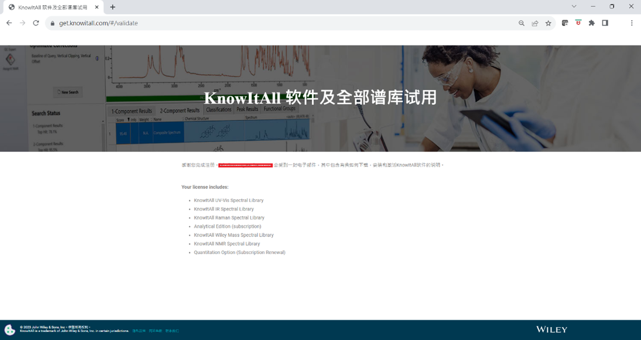Reload the current page

pyautogui.click(x=36, y=23)
